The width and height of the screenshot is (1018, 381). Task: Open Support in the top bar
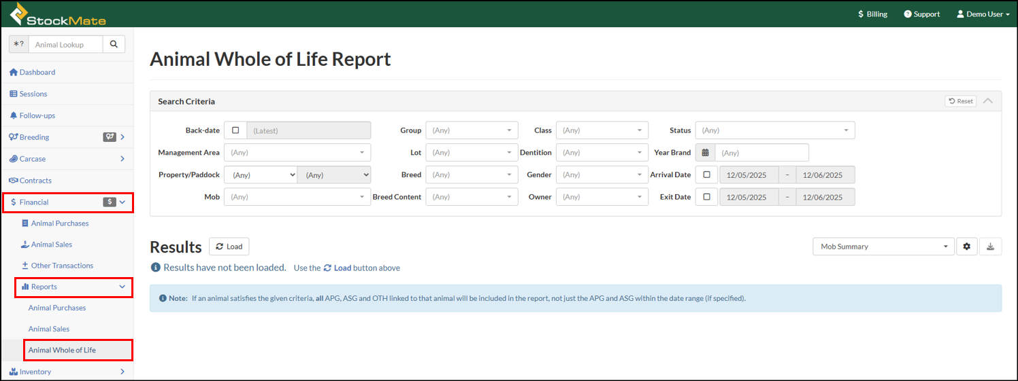point(921,14)
